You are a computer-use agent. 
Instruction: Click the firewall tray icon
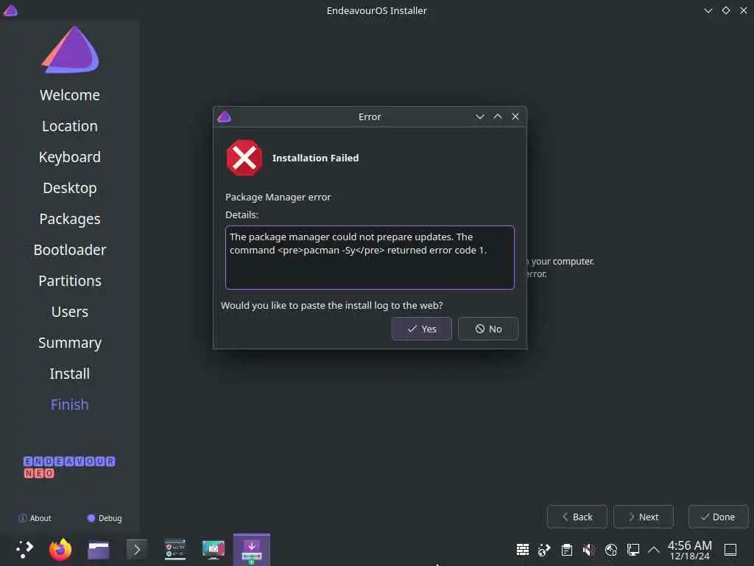523,550
